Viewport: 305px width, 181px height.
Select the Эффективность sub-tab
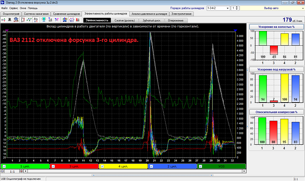click(97, 20)
